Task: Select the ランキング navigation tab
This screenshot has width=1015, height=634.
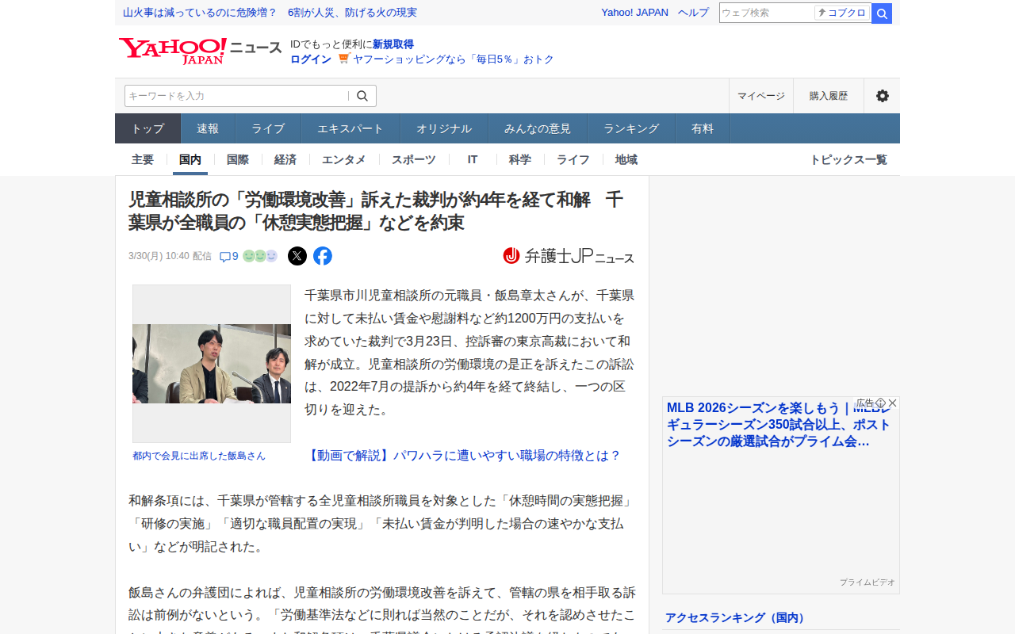Action: click(631, 128)
